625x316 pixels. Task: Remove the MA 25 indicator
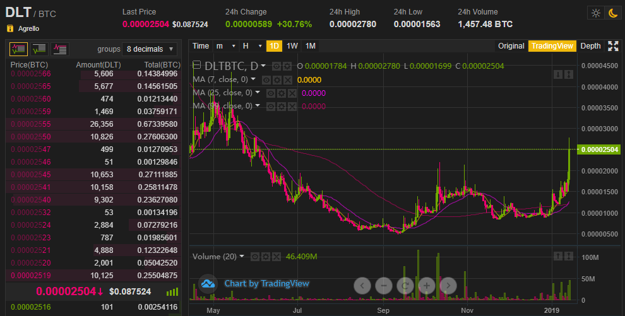(293, 93)
